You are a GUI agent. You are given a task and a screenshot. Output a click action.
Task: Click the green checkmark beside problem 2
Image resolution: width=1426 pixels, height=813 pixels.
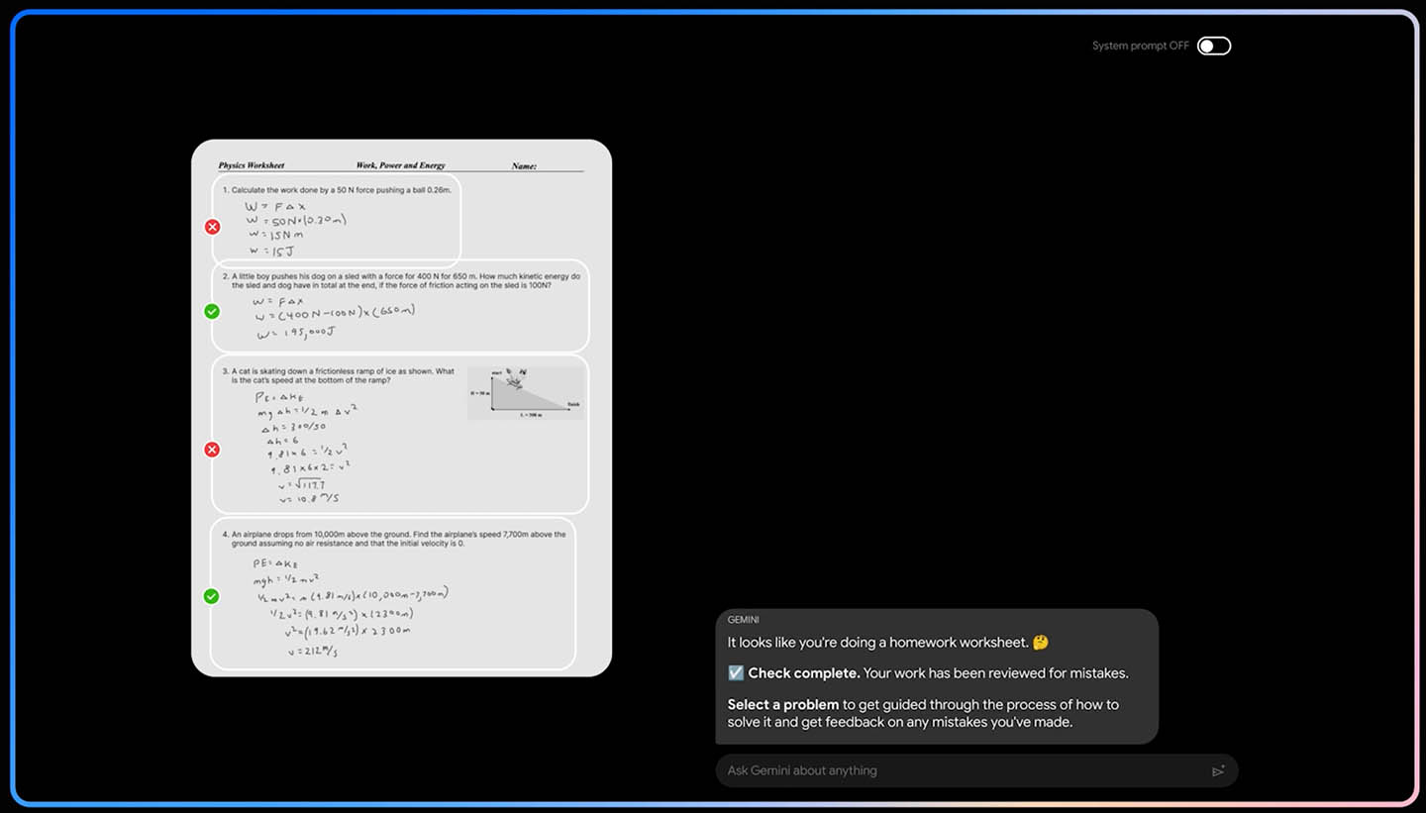click(212, 311)
